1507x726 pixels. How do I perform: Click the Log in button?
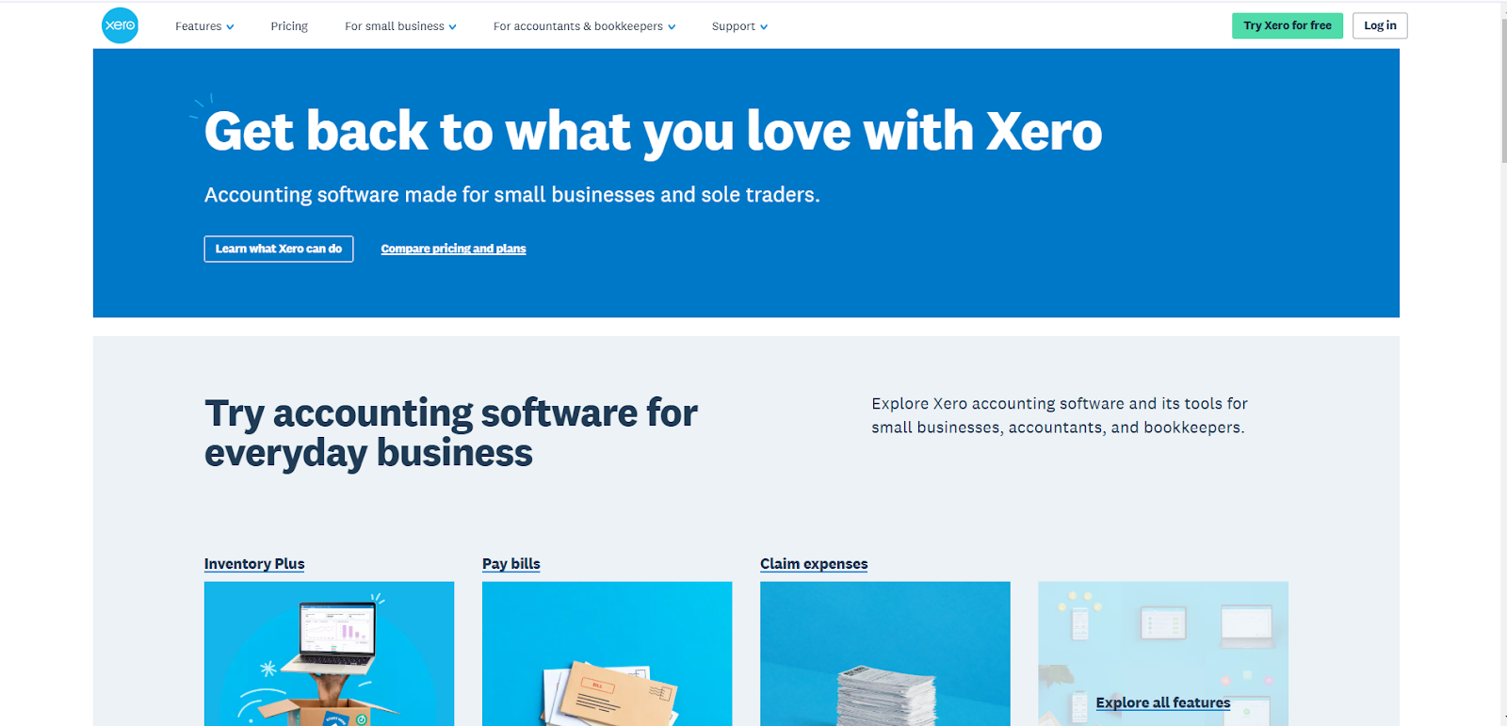pos(1380,25)
